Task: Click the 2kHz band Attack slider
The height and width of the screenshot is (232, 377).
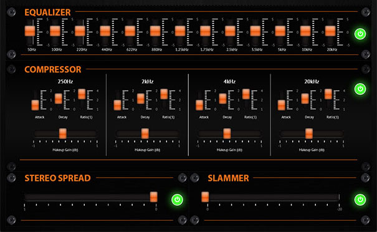Action: point(117,105)
